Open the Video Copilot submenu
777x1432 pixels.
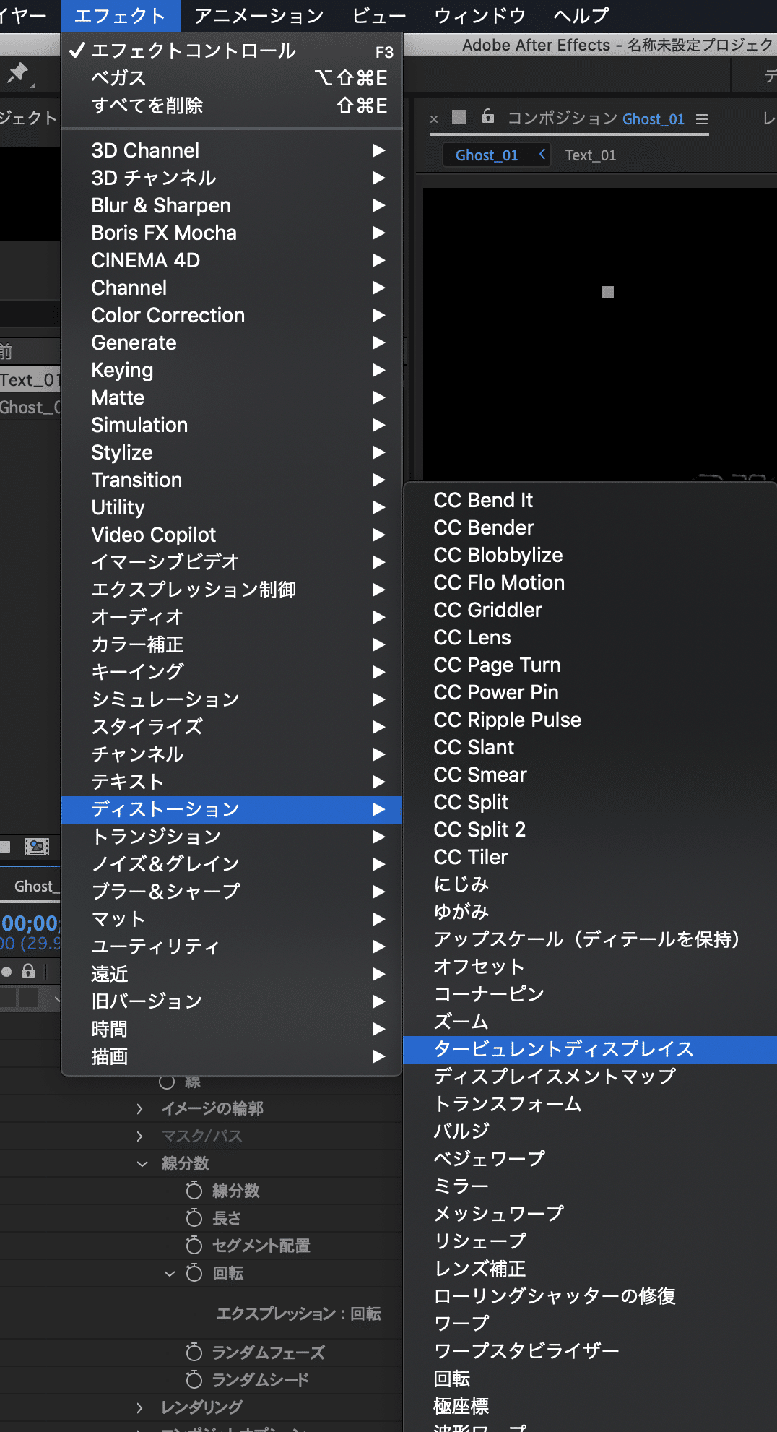pyautogui.click(x=231, y=535)
